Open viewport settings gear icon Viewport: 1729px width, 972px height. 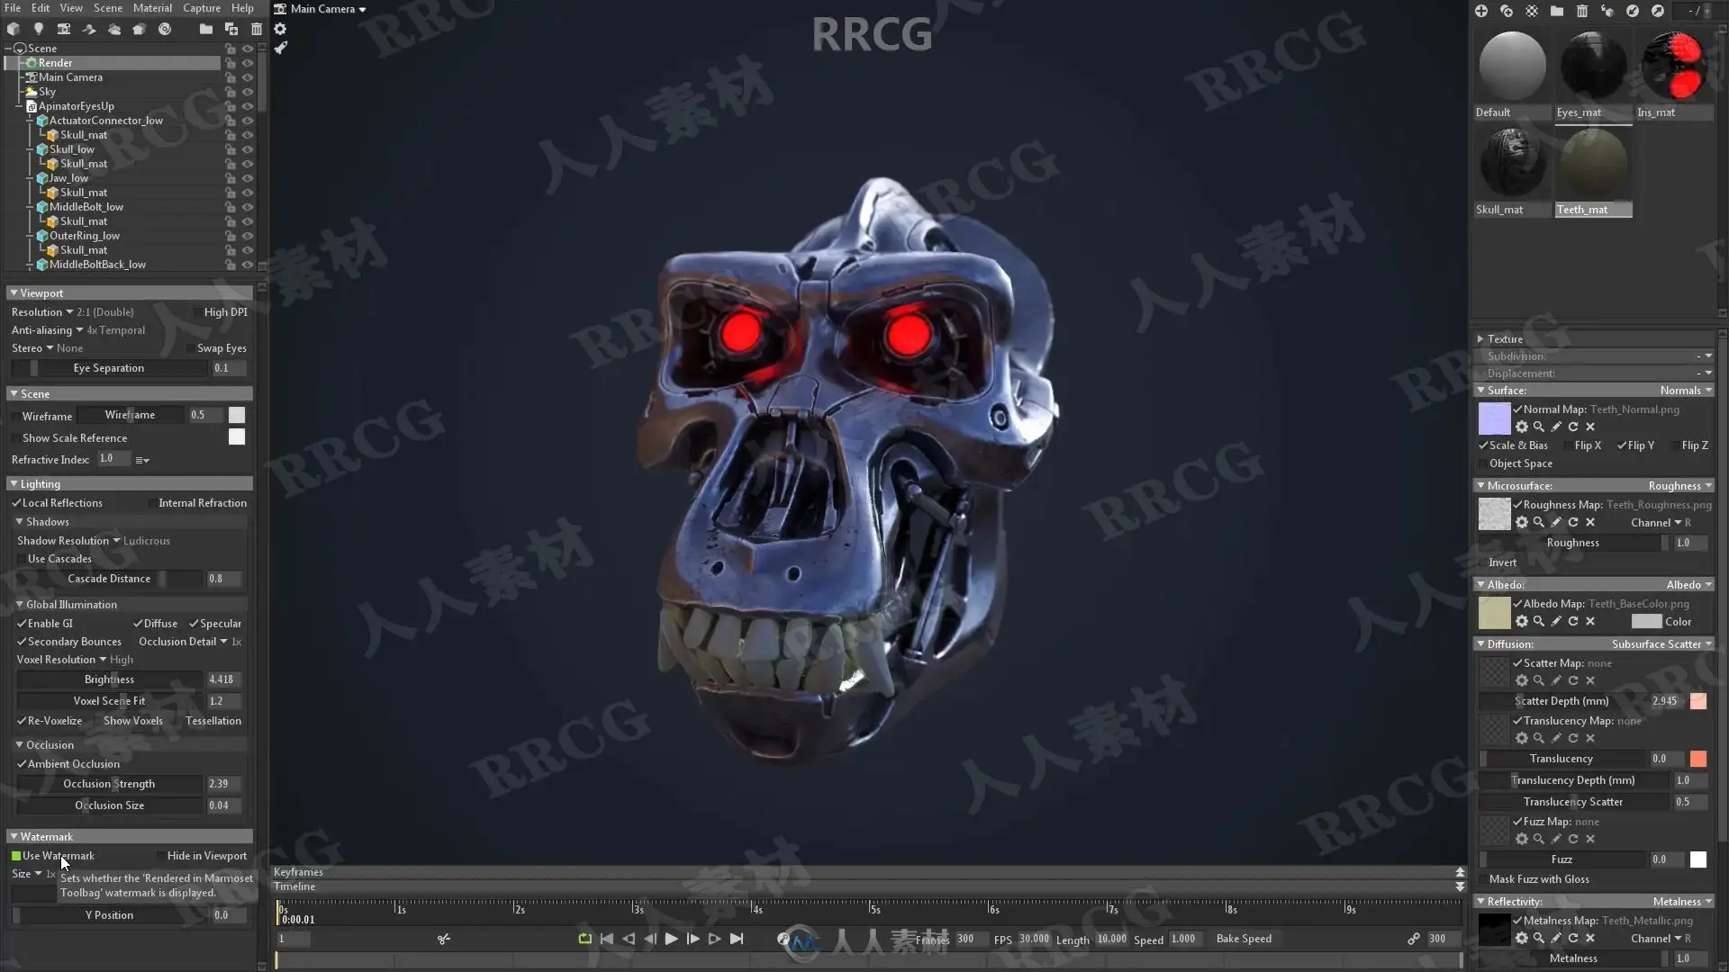click(x=280, y=29)
